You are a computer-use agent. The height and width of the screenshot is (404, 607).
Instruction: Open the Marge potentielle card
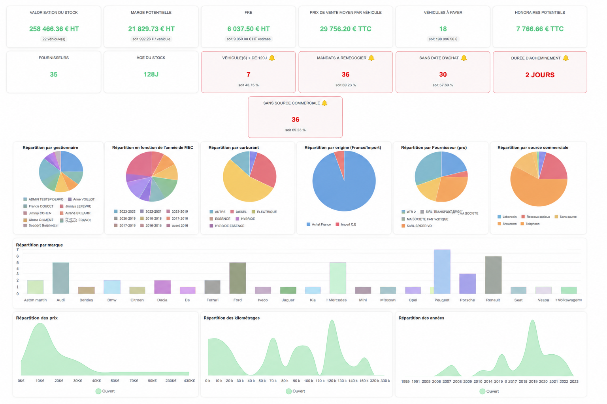pyautogui.click(x=151, y=27)
